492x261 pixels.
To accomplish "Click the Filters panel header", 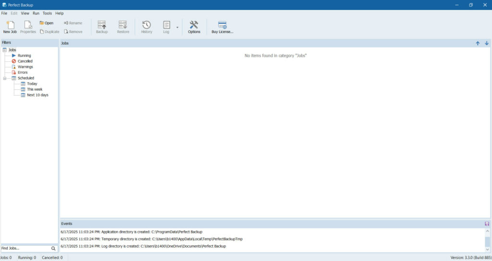I will click(29, 43).
